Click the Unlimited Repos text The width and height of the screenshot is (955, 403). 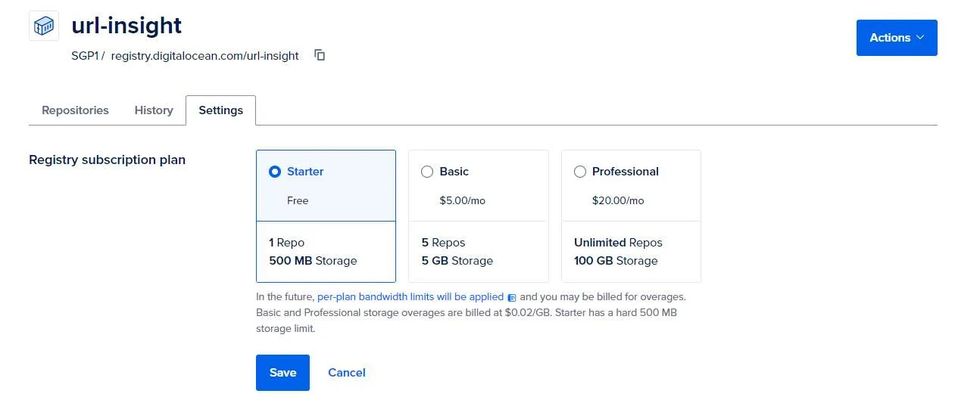pyautogui.click(x=618, y=243)
